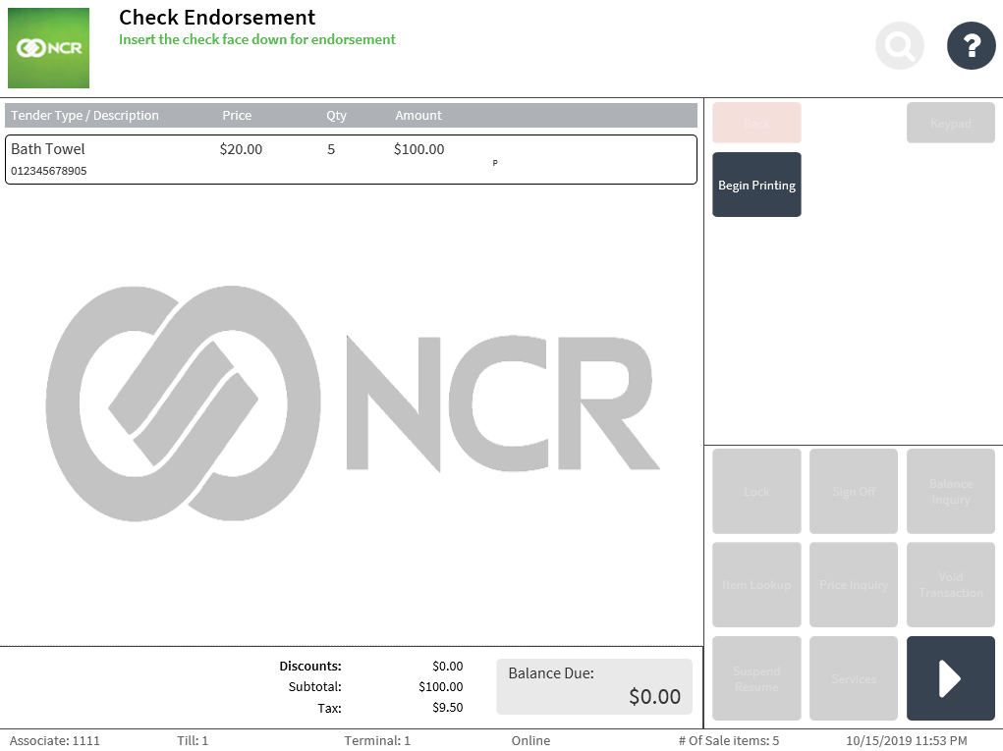Open the search magnifier icon

900,46
